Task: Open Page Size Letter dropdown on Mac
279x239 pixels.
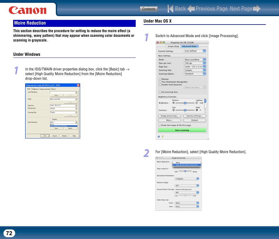Action: (x=195, y=67)
